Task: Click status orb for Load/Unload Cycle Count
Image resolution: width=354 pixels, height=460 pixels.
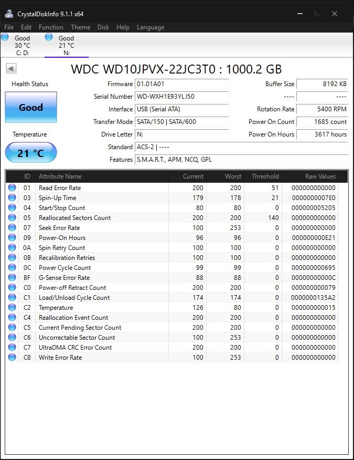Action: coord(12,297)
